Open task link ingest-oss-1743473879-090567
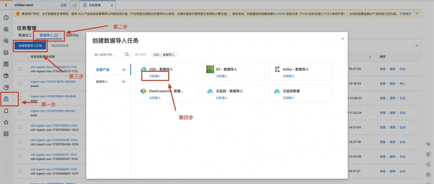The height and width of the screenshot is (184, 434). pyautogui.click(x=53, y=82)
